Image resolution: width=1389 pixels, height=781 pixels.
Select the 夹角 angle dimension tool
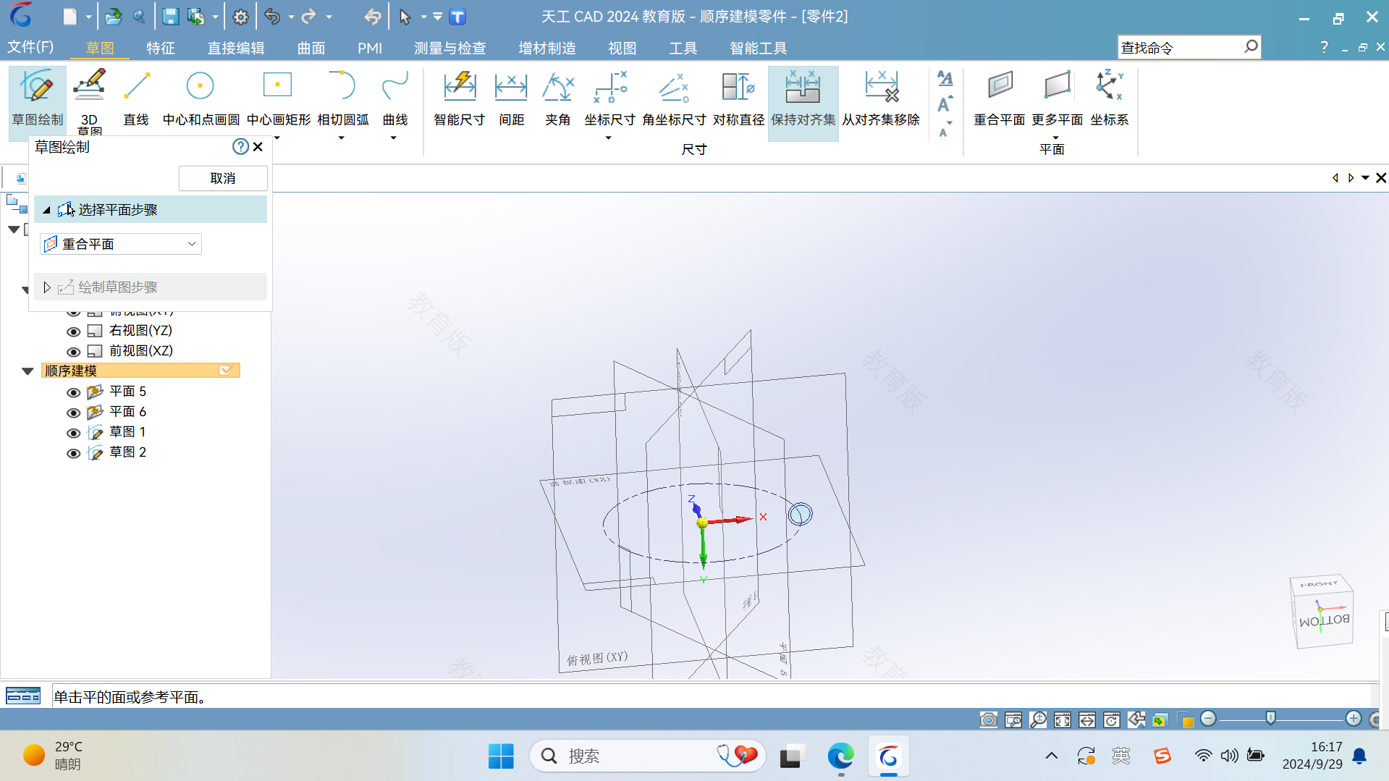557,98
